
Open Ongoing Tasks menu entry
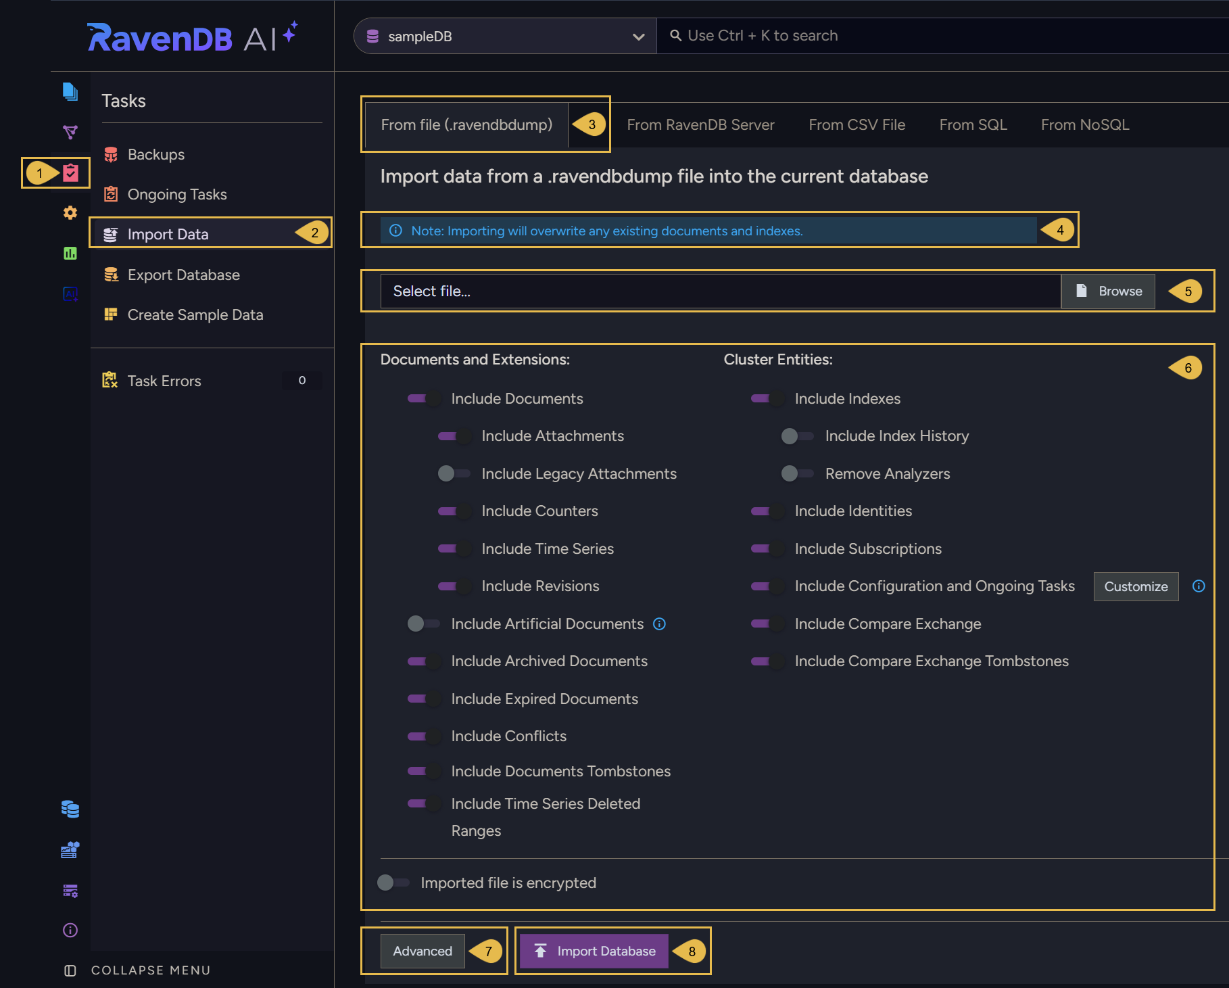[212, 195]
